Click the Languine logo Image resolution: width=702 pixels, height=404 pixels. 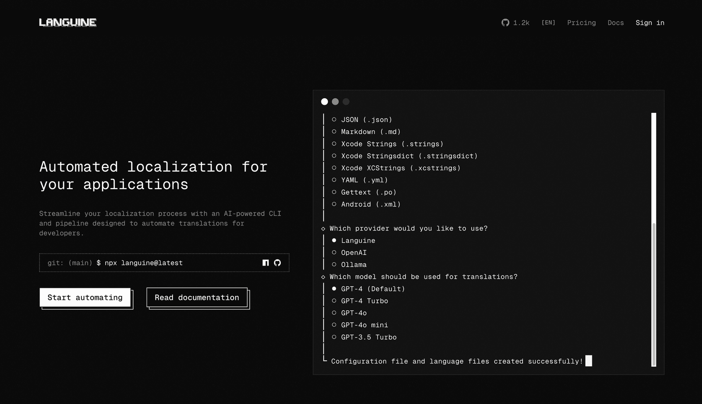(68, 23)
